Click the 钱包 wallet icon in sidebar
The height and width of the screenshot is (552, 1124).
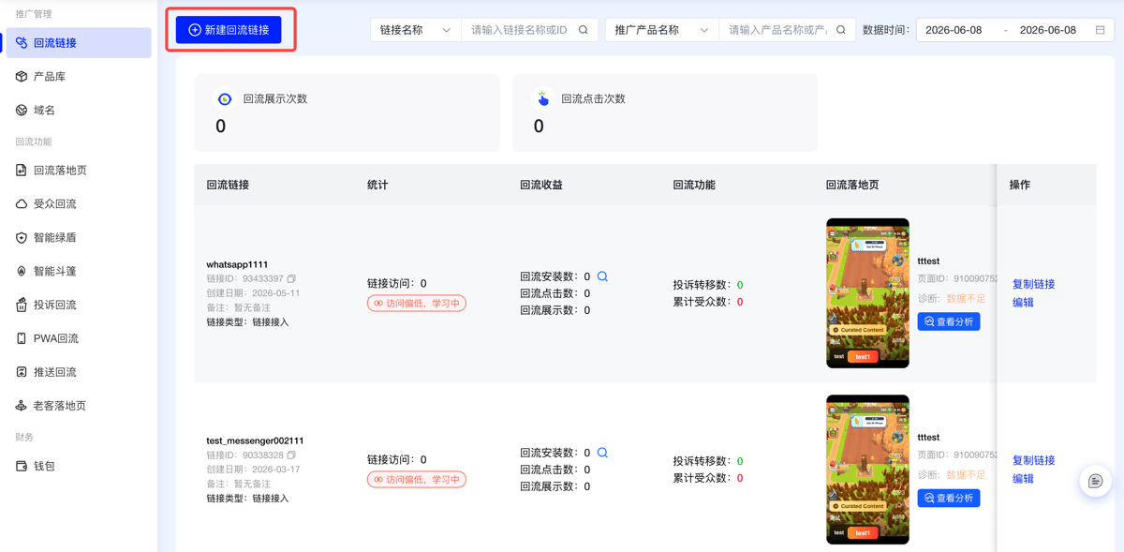pos(22,467)
